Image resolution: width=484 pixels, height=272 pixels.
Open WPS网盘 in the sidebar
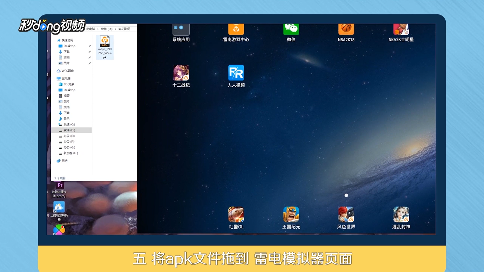click(x=67, y=71)
